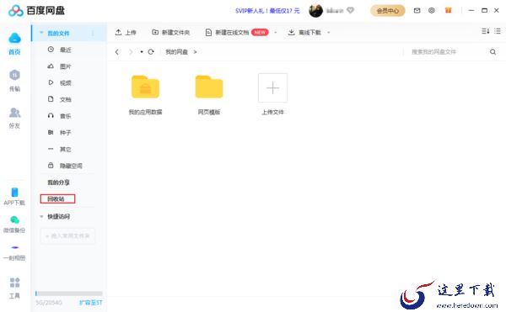Open the 会员中心 member center
Image resolution: width=506 pixels, height=312 pixels.
coord(388,11)
